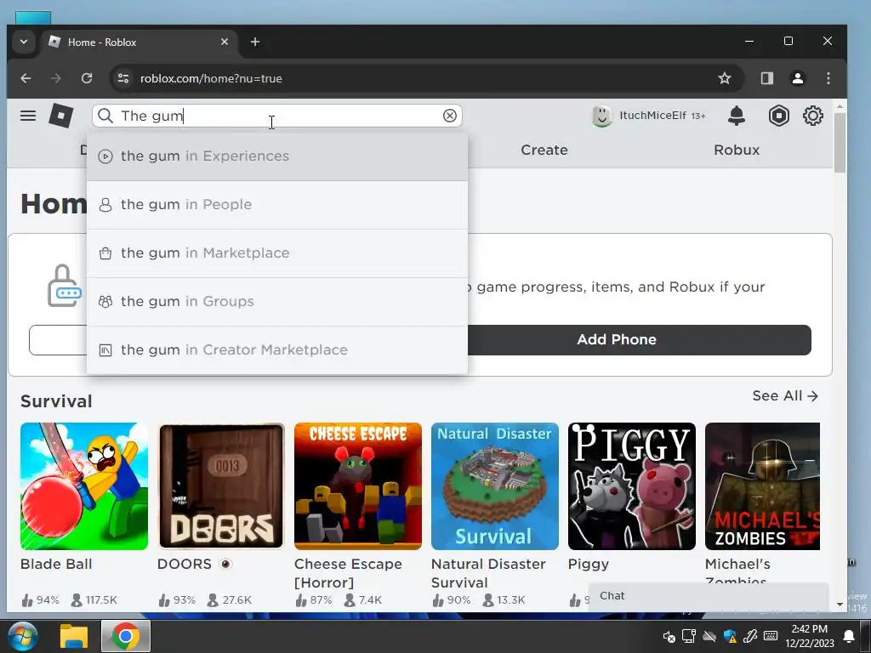Click the Chrome taskbar icon
Viewport: 871px width, 653px height.
(126, 636)
